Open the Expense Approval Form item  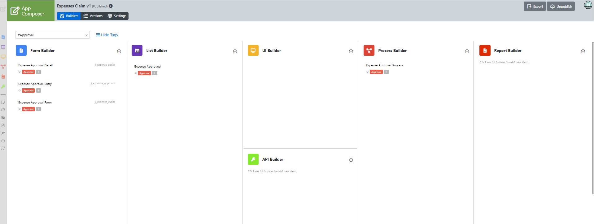tap(35, 103)
